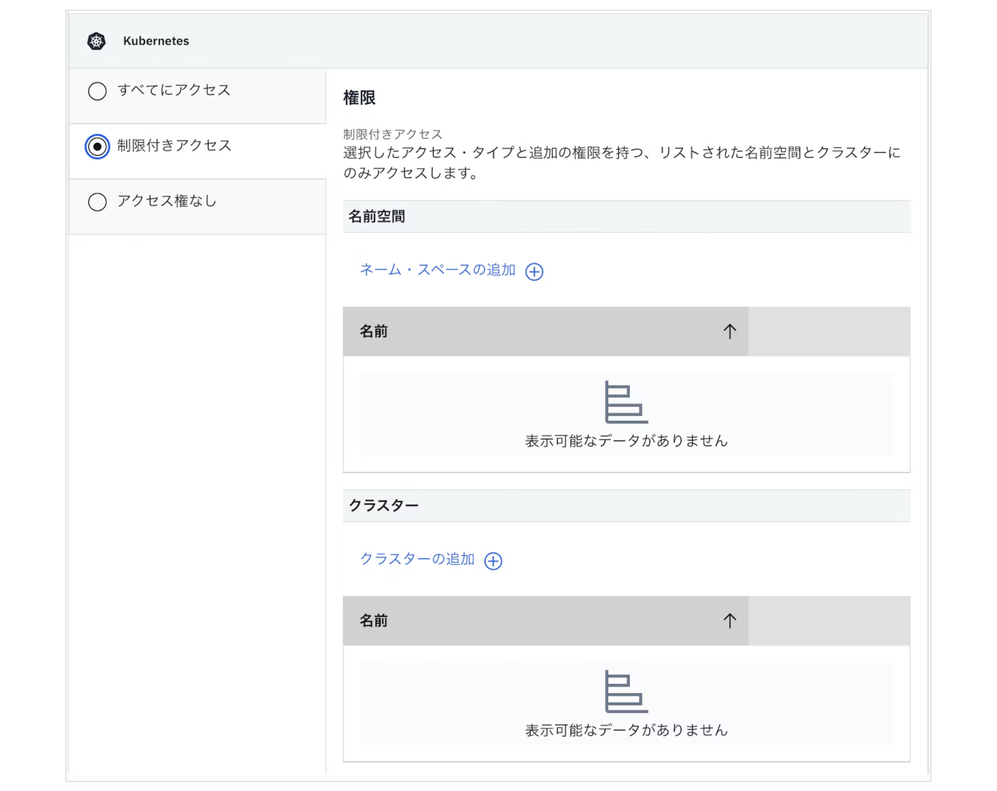Click the ネーム・スペースの追加 link
Screen dimensions: 997x791
coord(437,270)
